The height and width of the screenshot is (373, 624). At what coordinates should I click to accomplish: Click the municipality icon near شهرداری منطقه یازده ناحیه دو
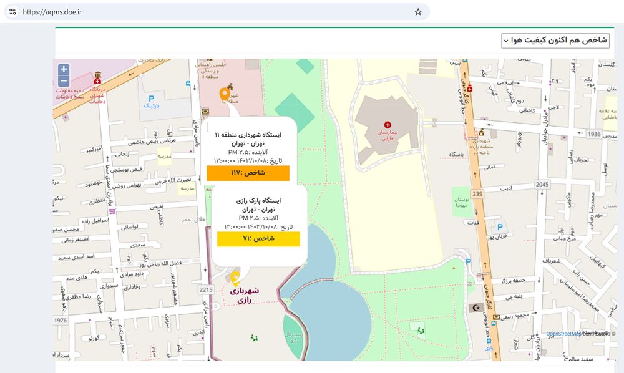pyautogui.click(x=481, y=132)
